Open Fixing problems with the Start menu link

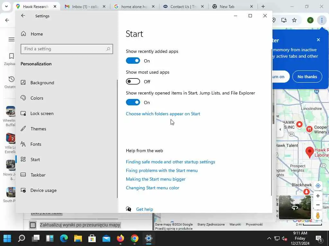tap(162, 170)
